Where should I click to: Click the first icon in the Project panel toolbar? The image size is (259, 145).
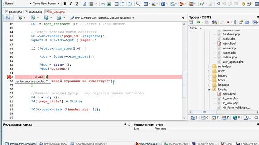[191, 22]
